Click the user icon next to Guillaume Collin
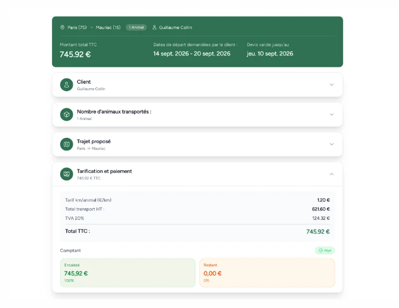399x308 pixels. [x=154, y=27]
